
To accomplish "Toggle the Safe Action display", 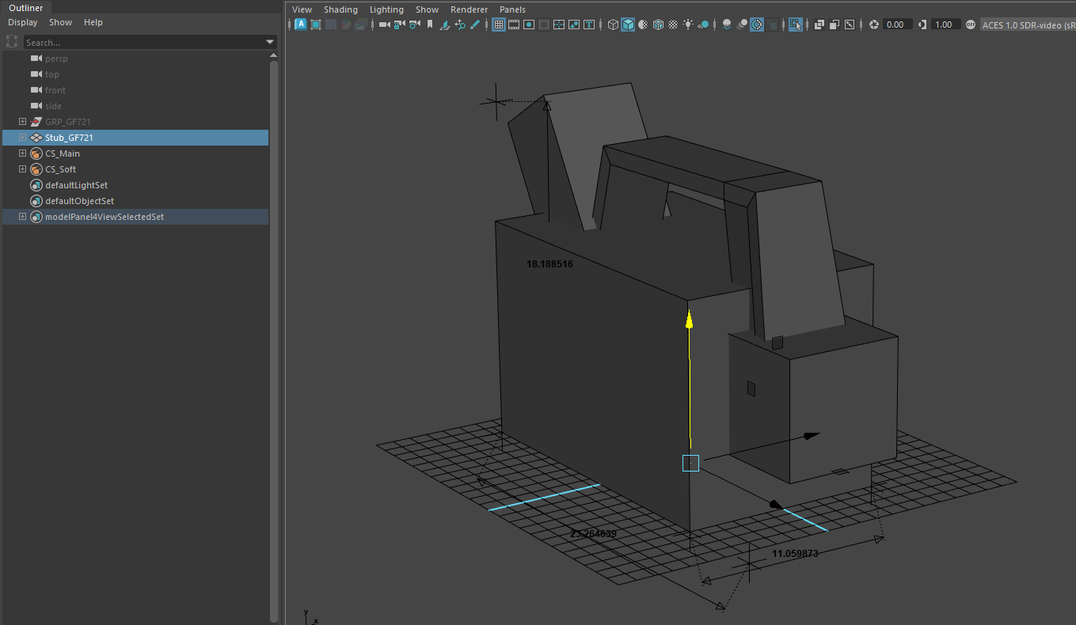I will [574, 25].
